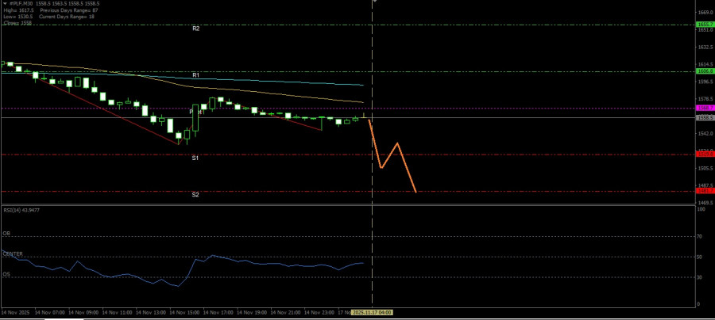Select the CENTER level label in RSI
Screen dimensions: 715x320
tap(12, 253)
